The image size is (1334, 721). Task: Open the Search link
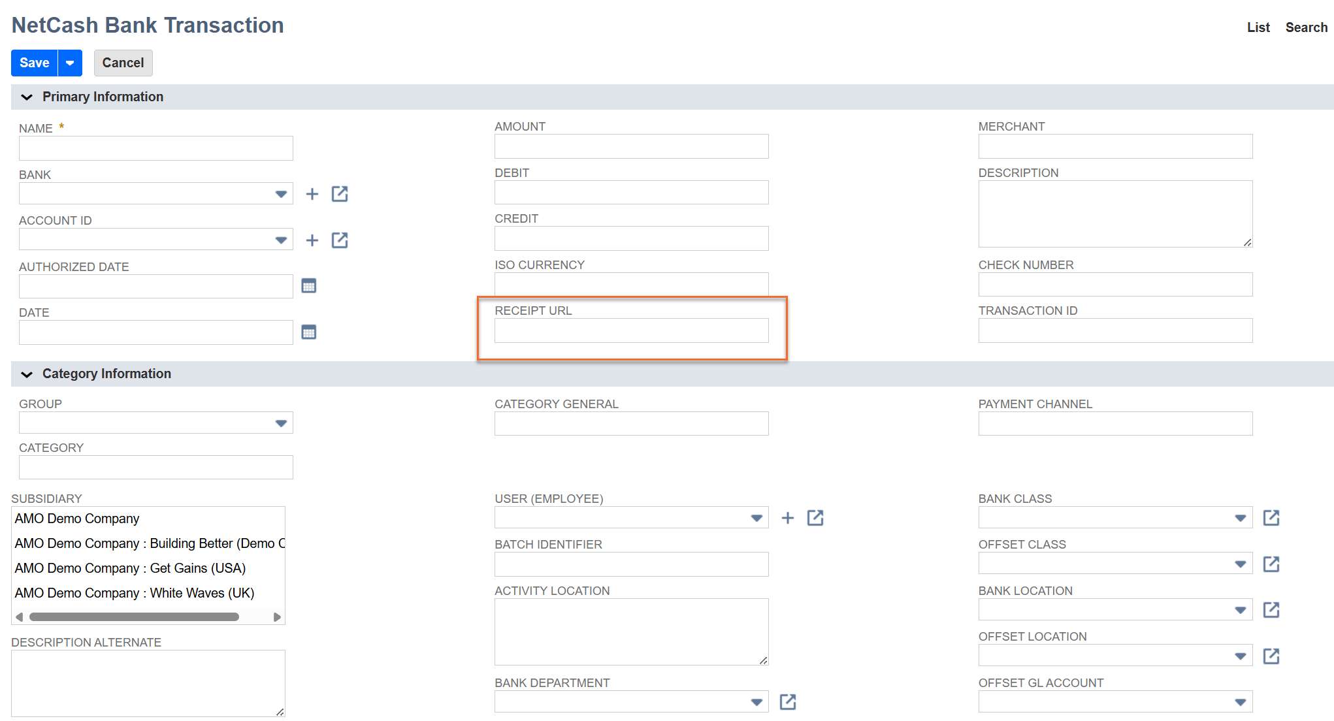[x=1306, y=27]
